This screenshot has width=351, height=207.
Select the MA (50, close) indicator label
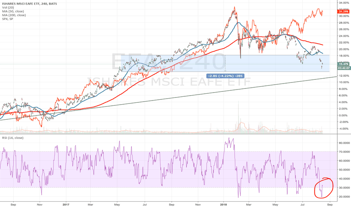tap(13, 11)
